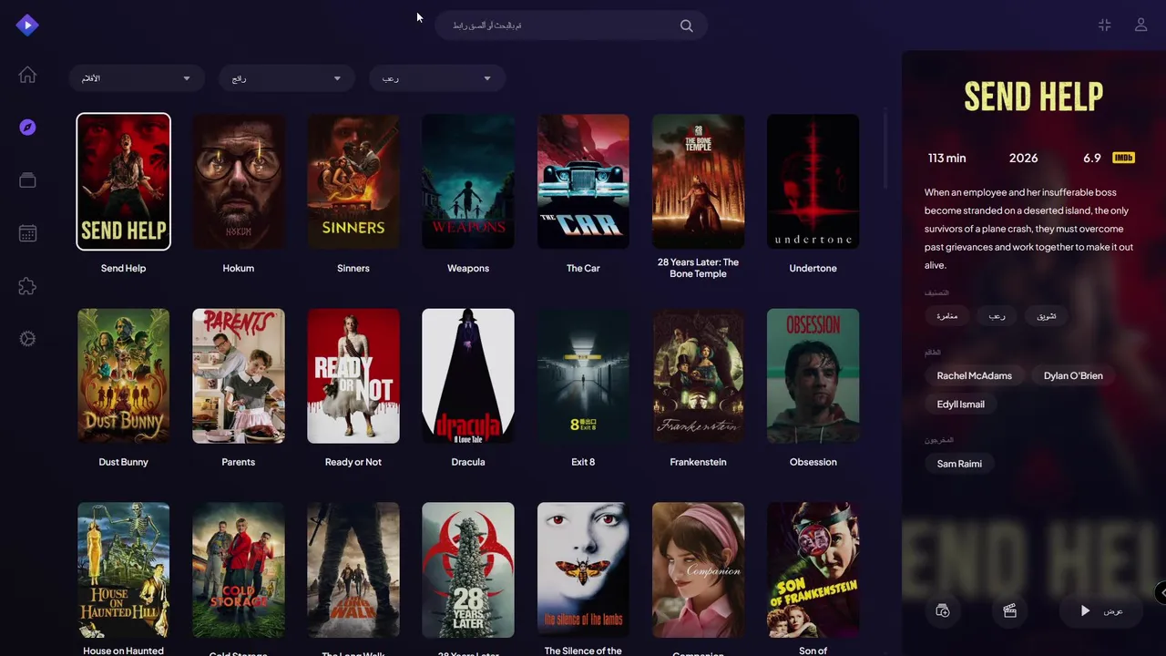Screen dimensions: 1166x656
Task: Select the Sinners poster
Action: coord(353,181)
